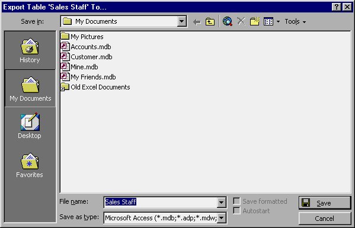Select the 'Customer.mdb' file name
This screenshot has width=355, height=228.
(91, 57)
